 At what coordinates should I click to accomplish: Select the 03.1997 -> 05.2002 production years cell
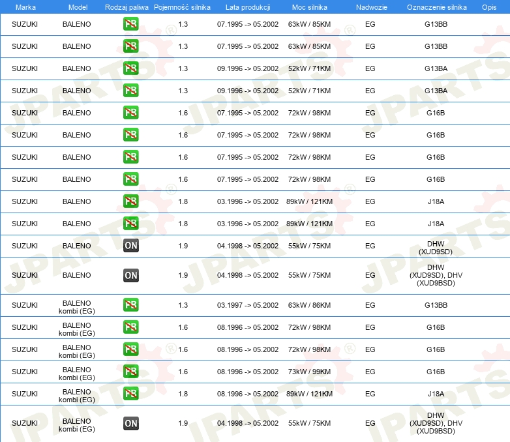pos(248,305)
